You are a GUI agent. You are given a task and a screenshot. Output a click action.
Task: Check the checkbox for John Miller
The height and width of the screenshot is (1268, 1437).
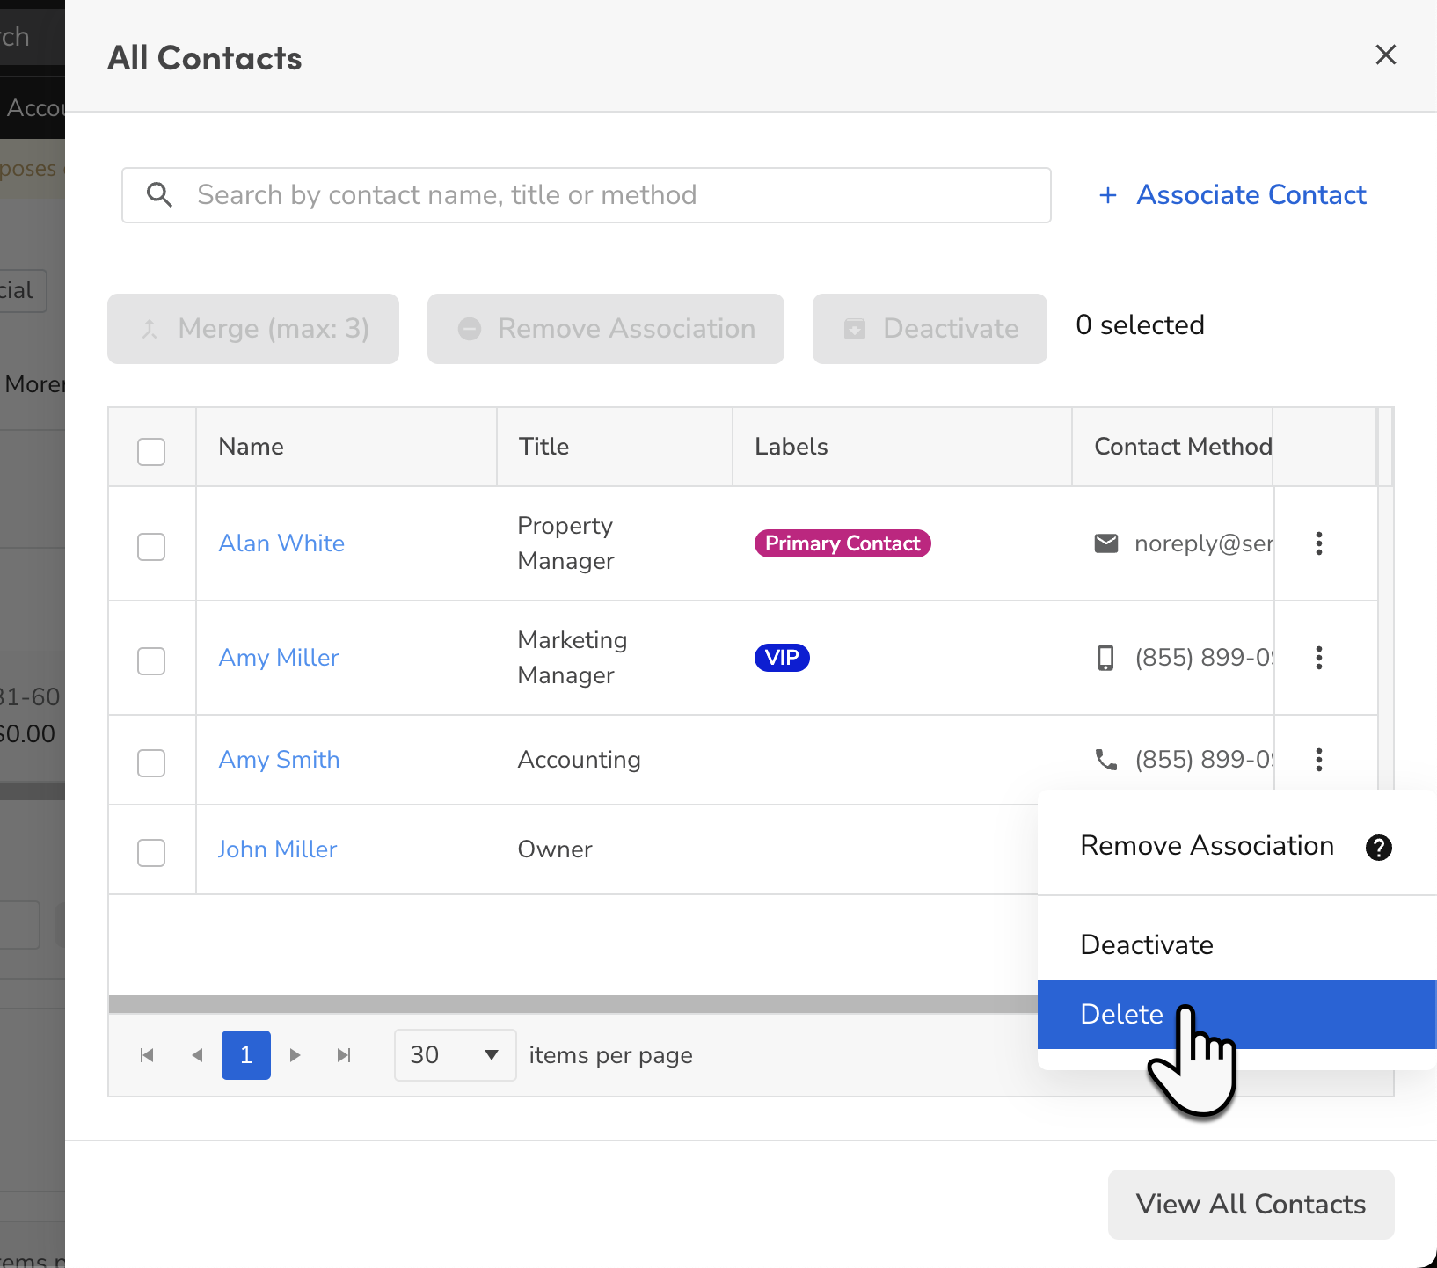(x=150, y=852)
